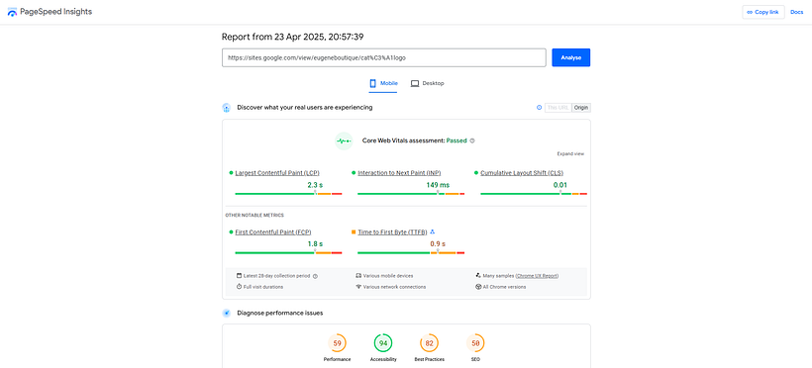Click the Best Practices label

(x=430, y=359)
